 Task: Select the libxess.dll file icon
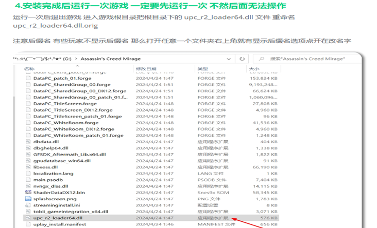point(28,167)
